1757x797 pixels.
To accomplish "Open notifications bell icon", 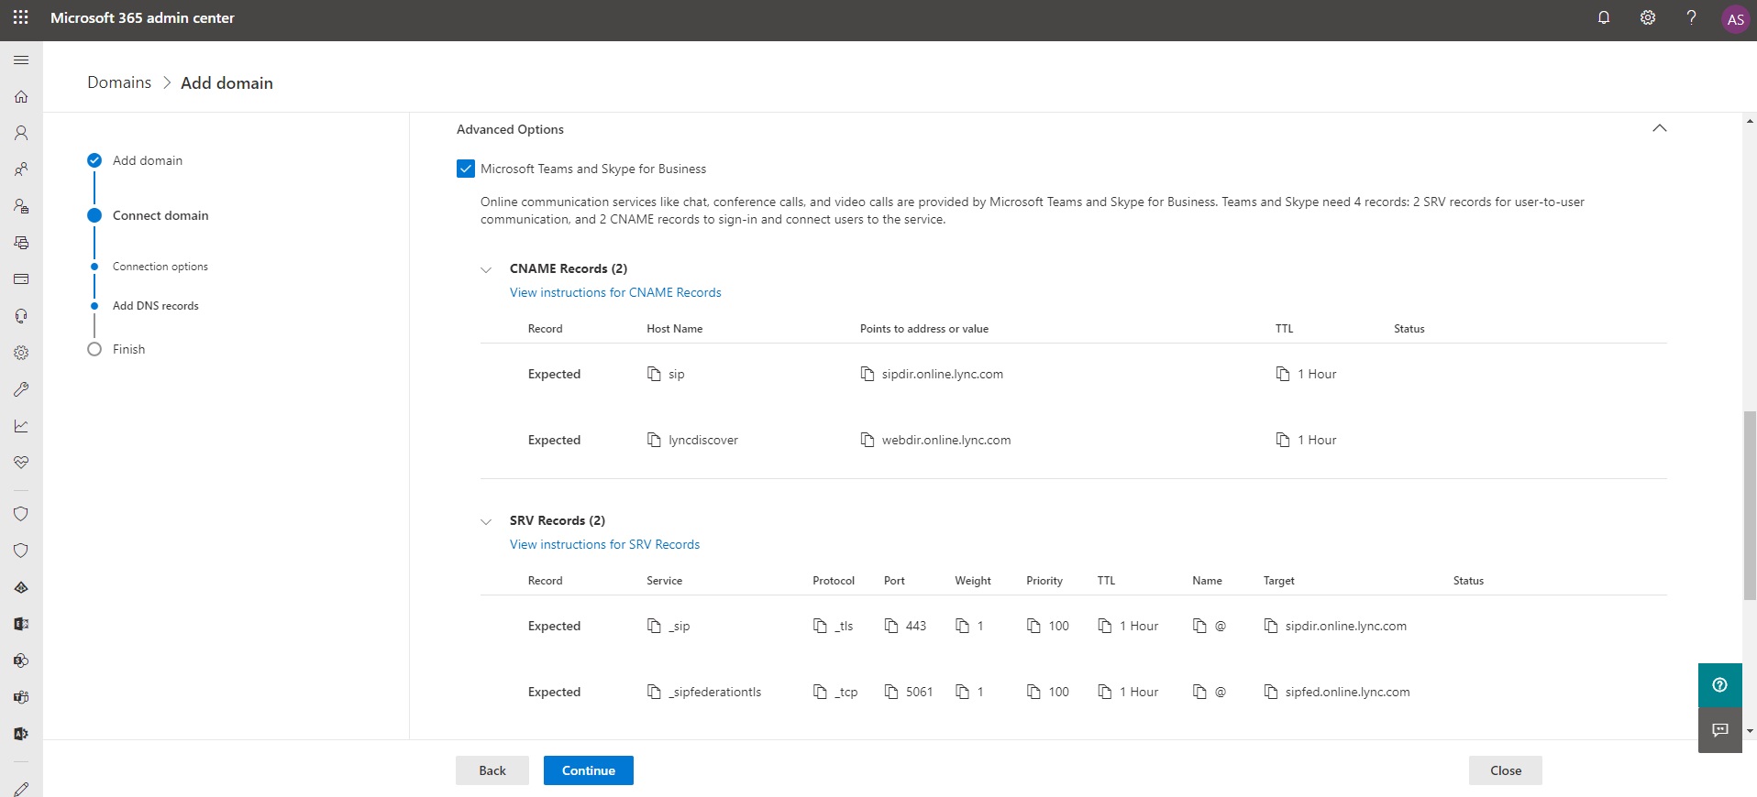I will (1604, 17).
